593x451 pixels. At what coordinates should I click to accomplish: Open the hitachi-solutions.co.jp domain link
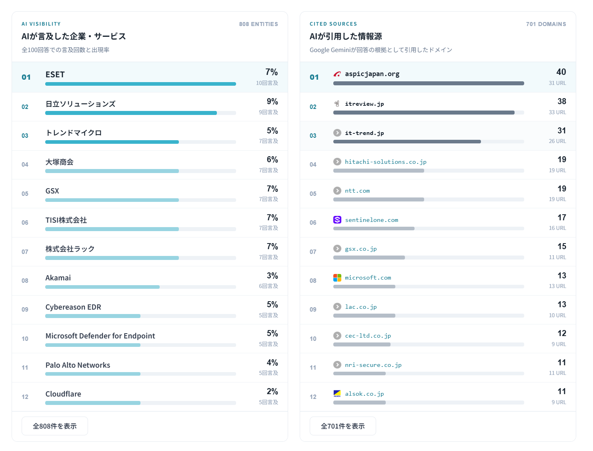point(386,162)
